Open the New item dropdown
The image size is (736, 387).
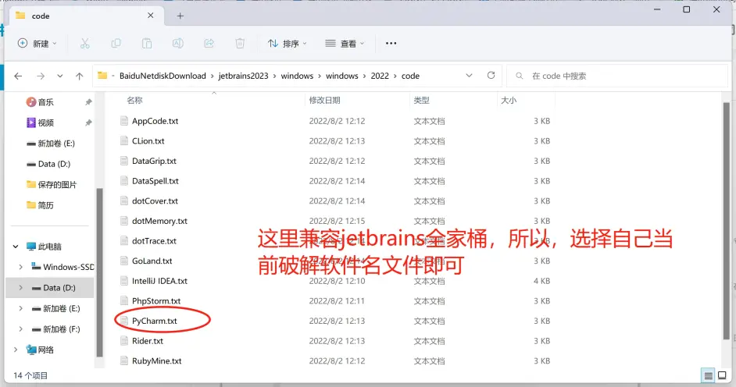pyautogui.click(x=37, y=44)
